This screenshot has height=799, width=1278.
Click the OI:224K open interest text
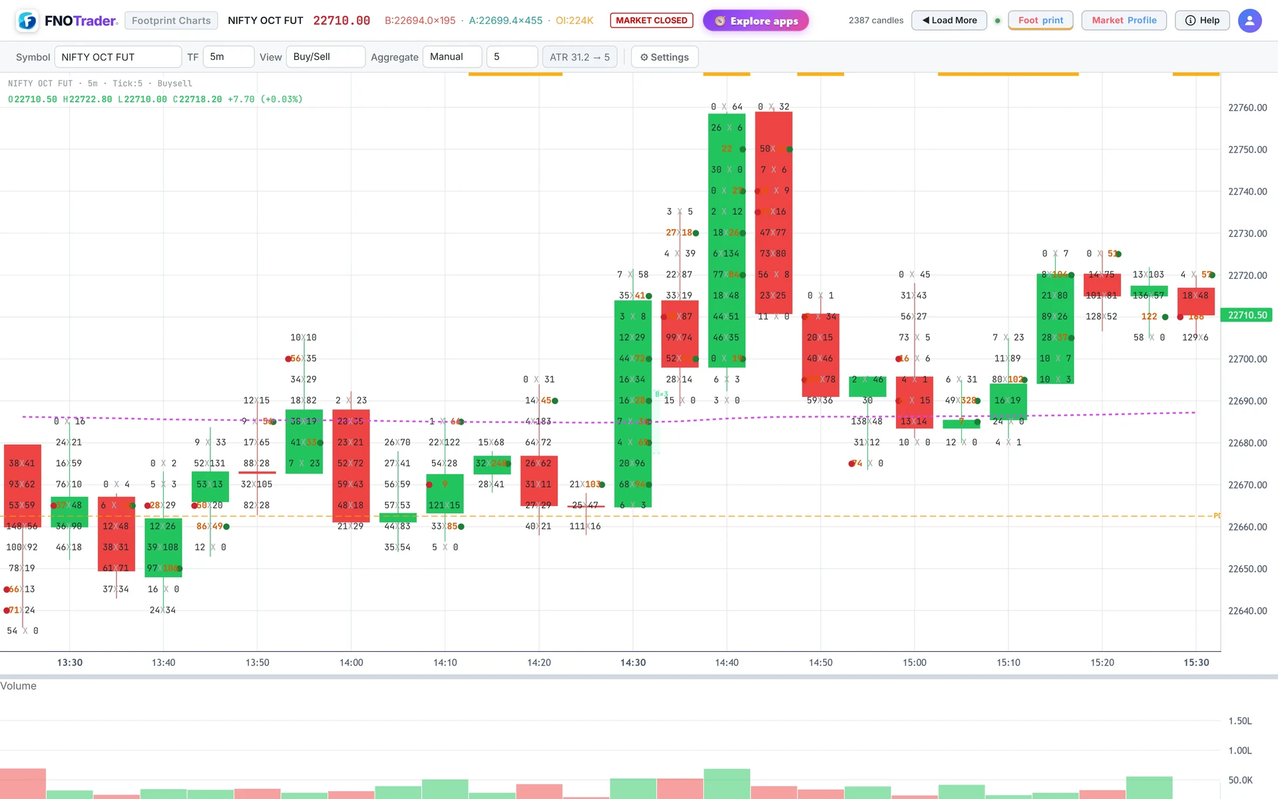[574, 21]
